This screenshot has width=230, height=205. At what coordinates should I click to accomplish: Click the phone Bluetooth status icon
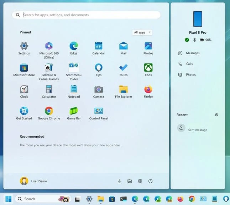(x=194, y=40)
